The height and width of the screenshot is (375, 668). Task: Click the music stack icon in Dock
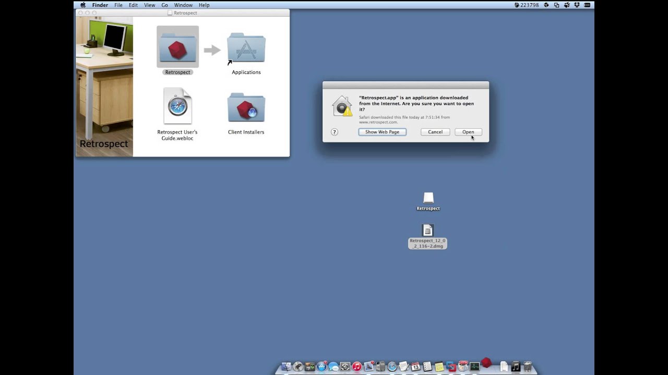(x=516, y=367)
